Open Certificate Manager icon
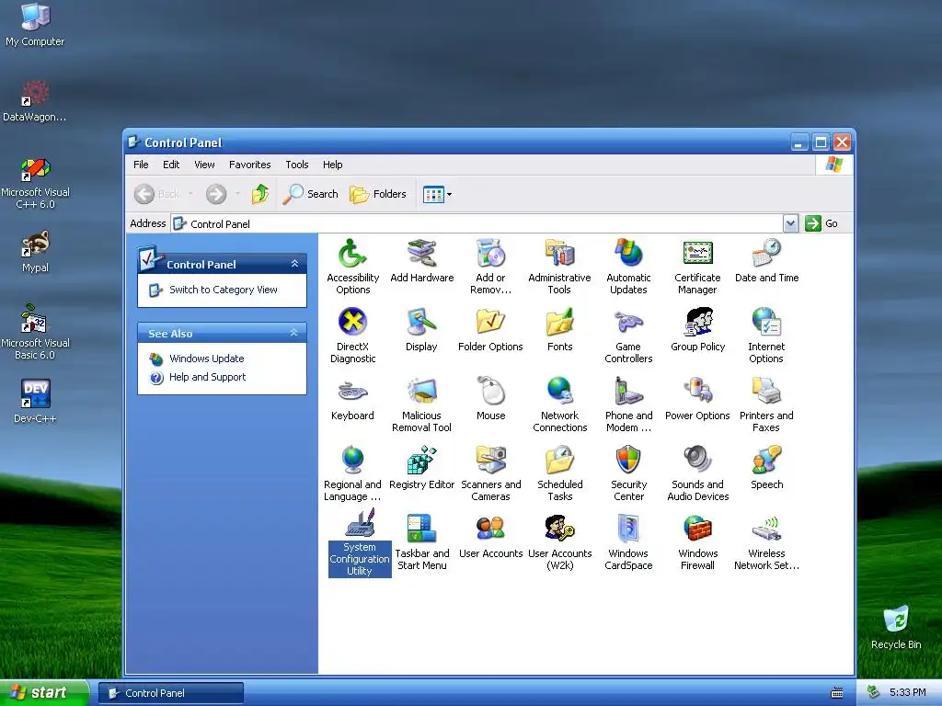 click(x=697, y=267)
